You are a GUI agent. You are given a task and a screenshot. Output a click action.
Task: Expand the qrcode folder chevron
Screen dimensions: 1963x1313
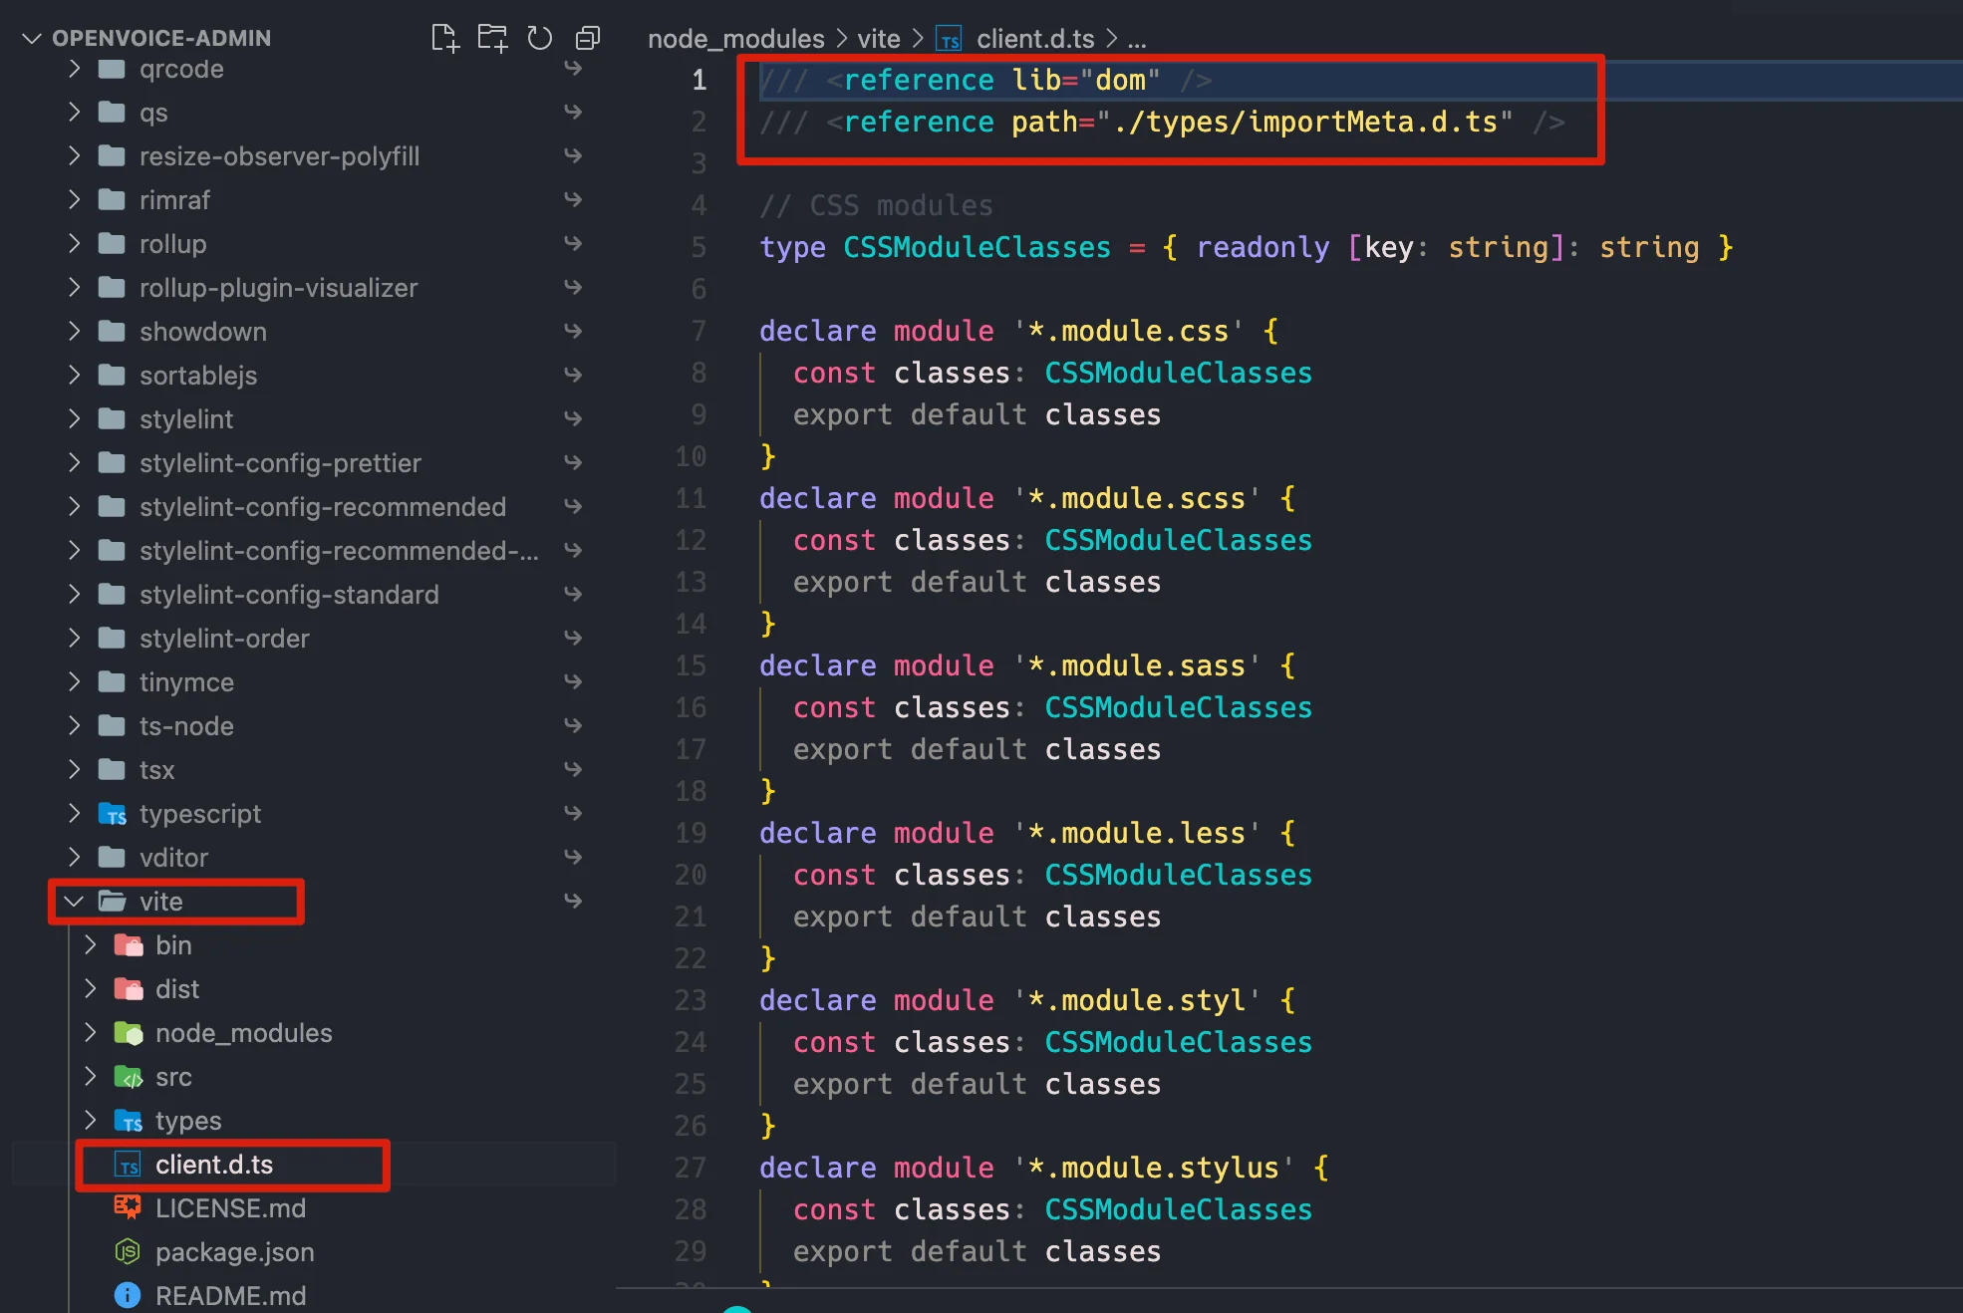pyautogui.click(x=74, y=69)
